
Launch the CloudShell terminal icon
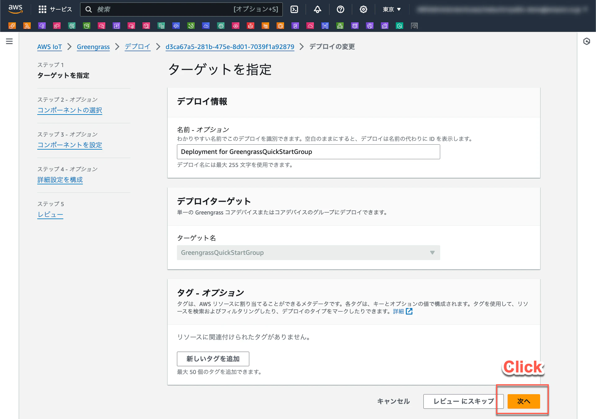click(x=294, y=9)
